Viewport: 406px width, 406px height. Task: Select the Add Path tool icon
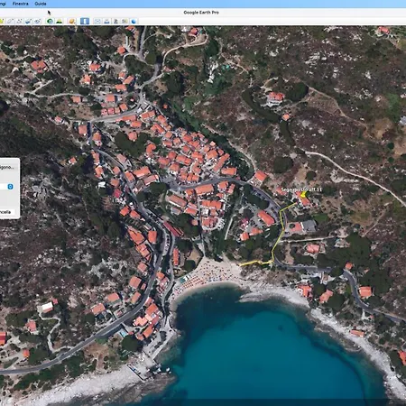point(20,21)
